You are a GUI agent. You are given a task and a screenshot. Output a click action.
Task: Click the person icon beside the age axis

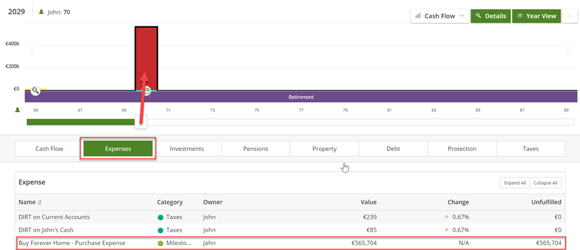[18, 110]
